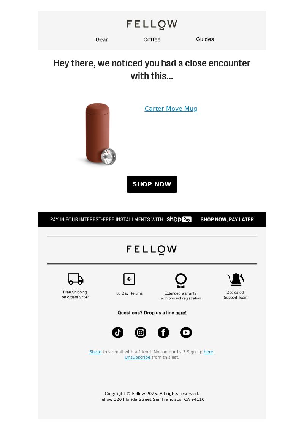Image resolution: width=304 pixels, height=427 pixels.
Task: Click the Unsubscribe link
Action: (x=138, y=357)
